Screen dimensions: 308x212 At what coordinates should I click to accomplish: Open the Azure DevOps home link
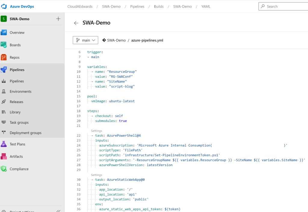(x=22, y=7)
